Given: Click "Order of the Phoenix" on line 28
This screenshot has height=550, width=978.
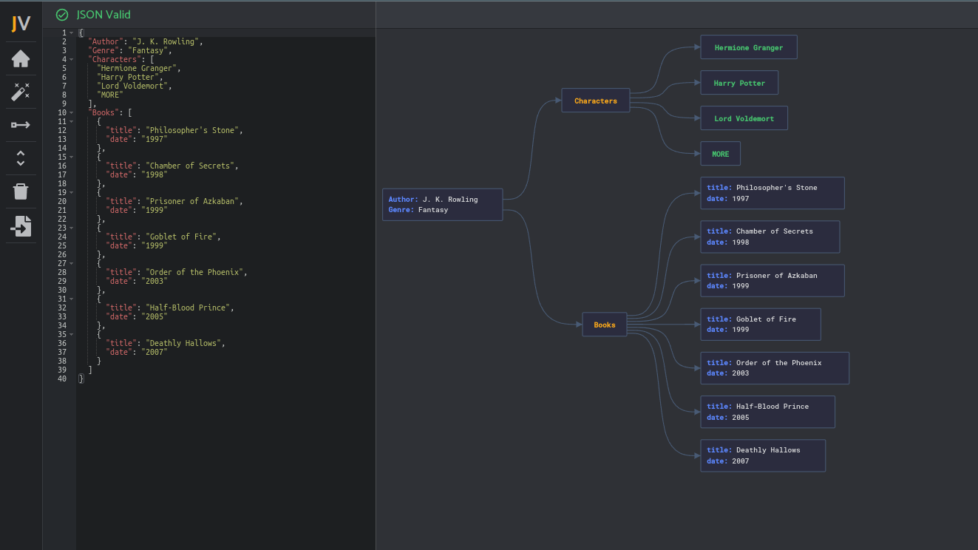Looking at the screenshot, I should [194, 273].
